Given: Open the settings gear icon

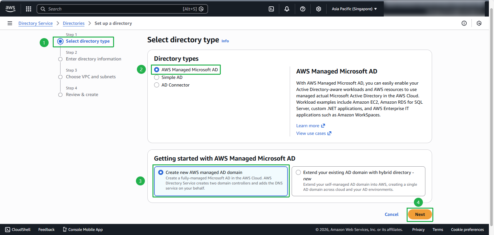Looking at the screenshot, I should coord(319,9).
